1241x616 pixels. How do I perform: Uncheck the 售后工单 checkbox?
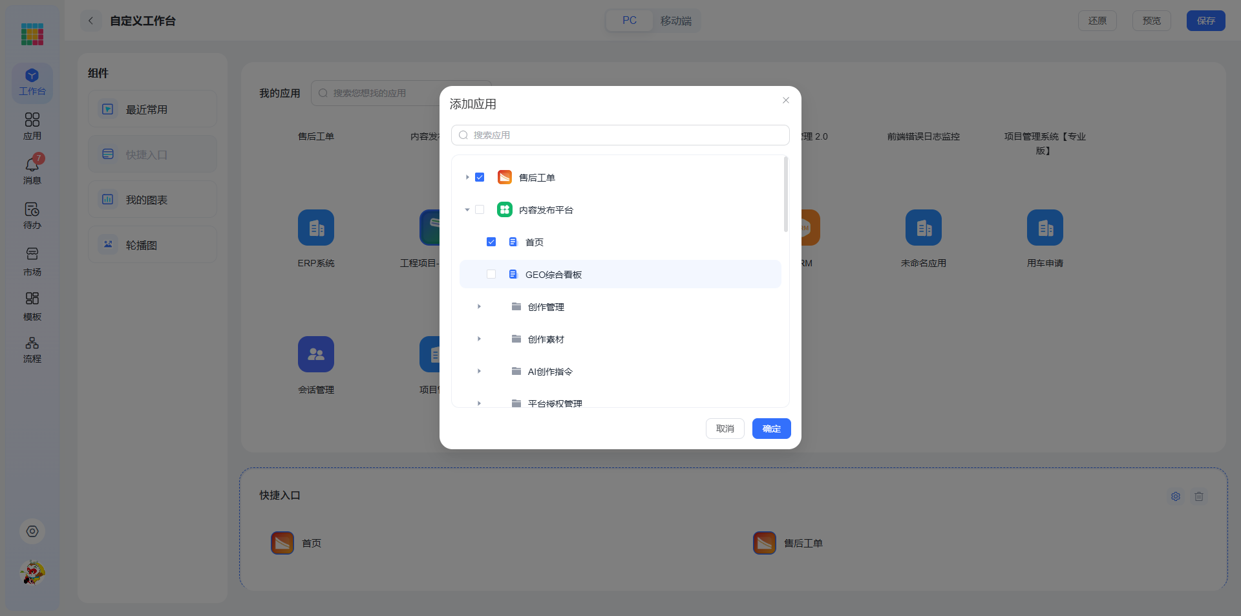480,177
